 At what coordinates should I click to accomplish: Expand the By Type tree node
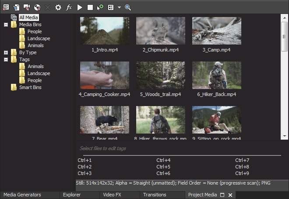coord(6,52)
